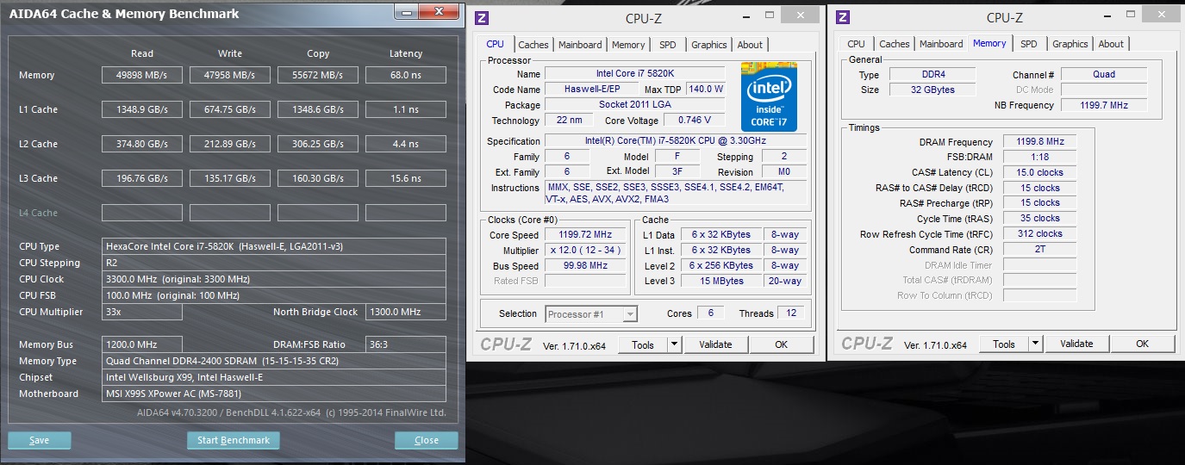Select CPU tab in left CPU-Z window

(x=496, y=44)
